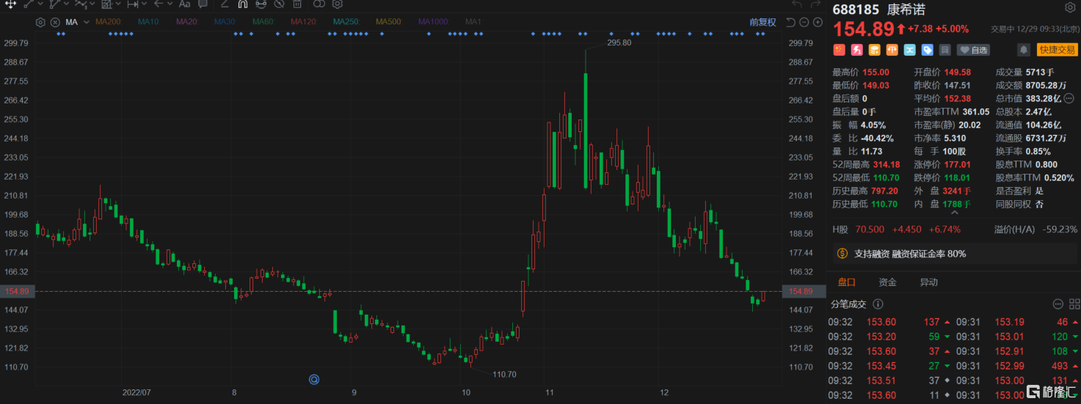Show info for 分笔成交
Image resolution: width=1081 pixels, height=404 pixels.
[x=878, y=304]
